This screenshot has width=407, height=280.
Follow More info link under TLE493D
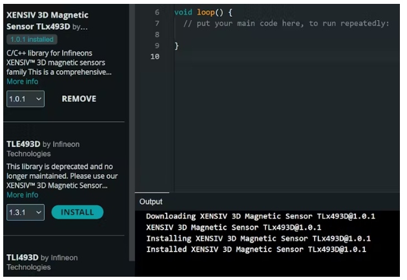tap(22, 195)
